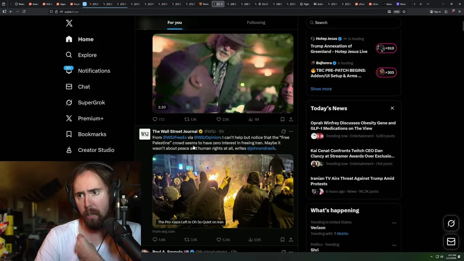Click the X logo in sidebar
Image resolution: width=464 pixels, height=261 pixels.
69,23
